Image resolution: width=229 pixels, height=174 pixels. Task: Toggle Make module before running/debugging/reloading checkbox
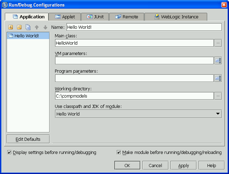tap(119, 153)
